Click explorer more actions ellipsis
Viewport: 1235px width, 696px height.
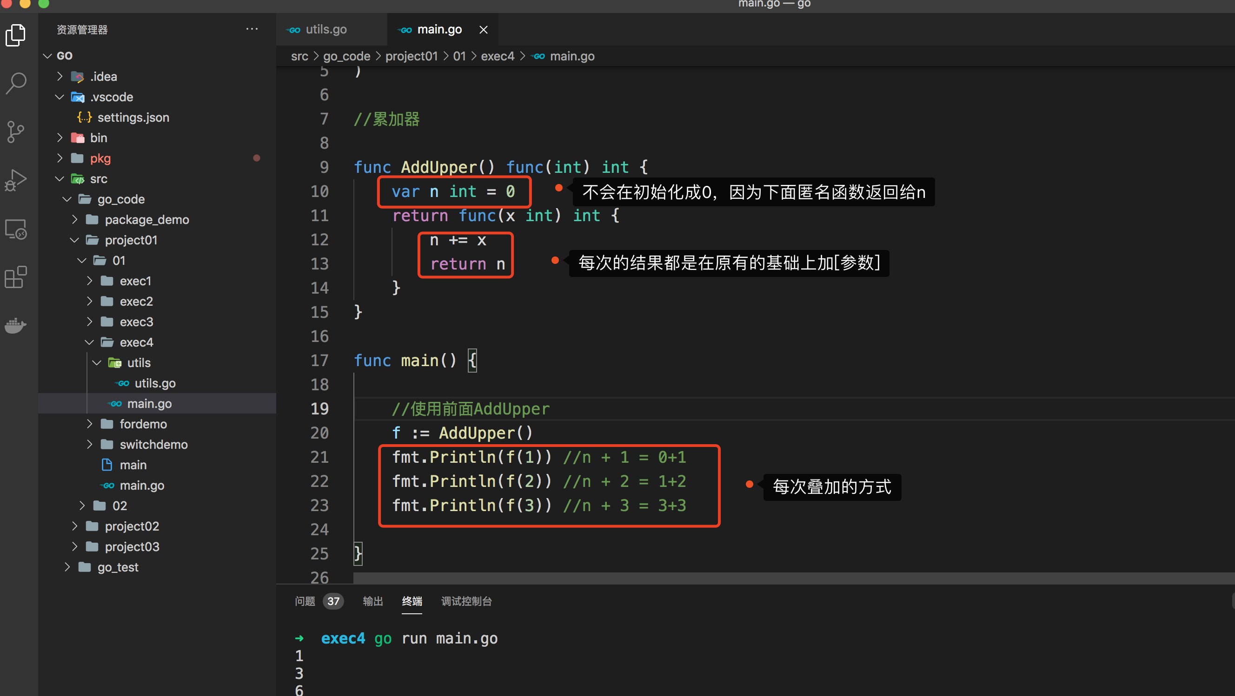click(x=252, y=29)
